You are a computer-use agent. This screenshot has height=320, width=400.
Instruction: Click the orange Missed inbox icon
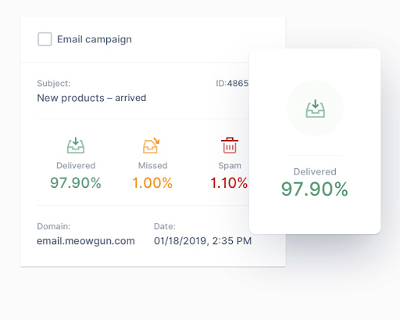[152, 146]
